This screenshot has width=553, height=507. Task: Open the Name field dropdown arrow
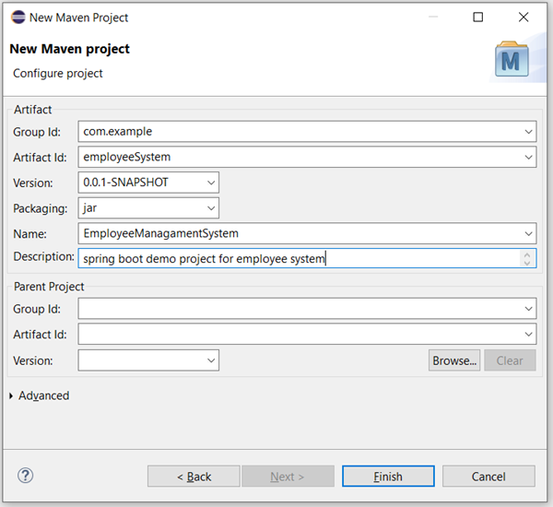click(x=528, y=234)
